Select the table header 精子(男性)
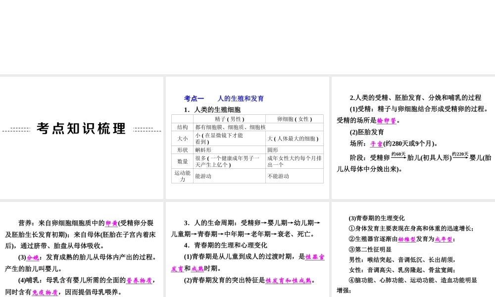Screen dimensions: 495x297 230,119
